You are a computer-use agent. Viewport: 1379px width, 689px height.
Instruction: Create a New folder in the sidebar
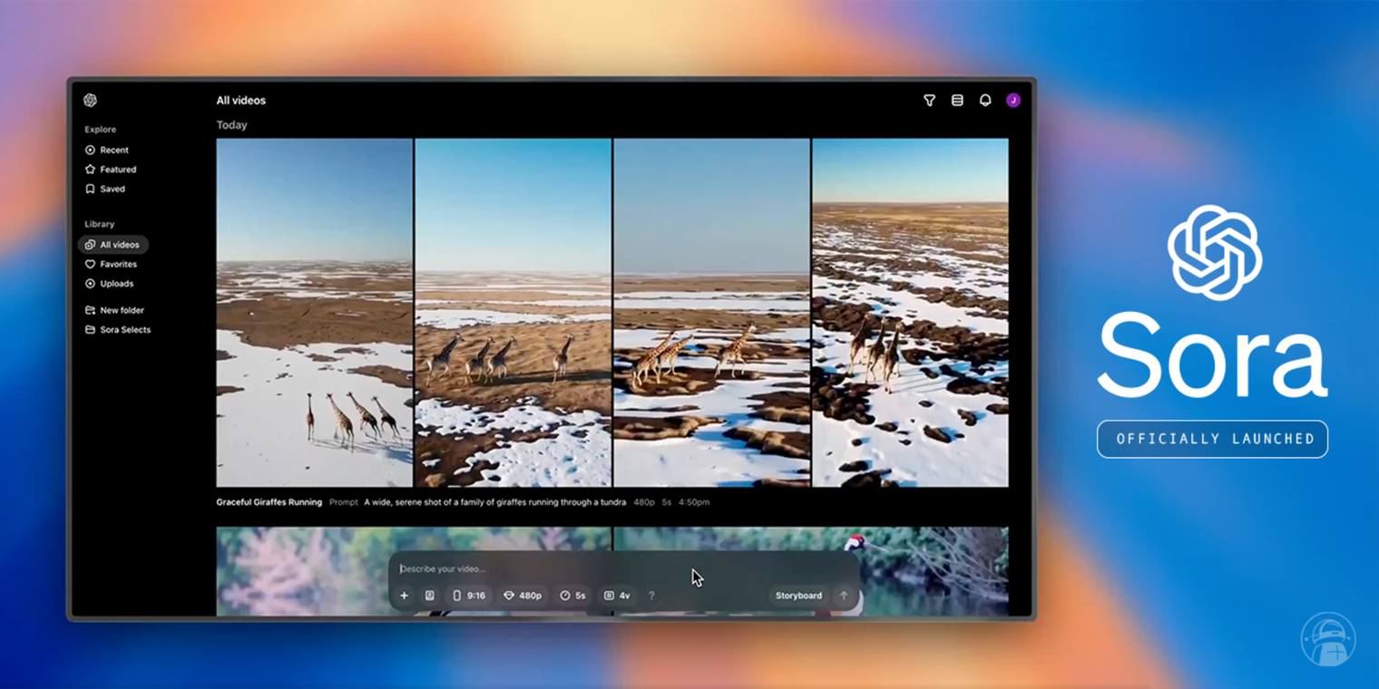click(x=121, y=311)
